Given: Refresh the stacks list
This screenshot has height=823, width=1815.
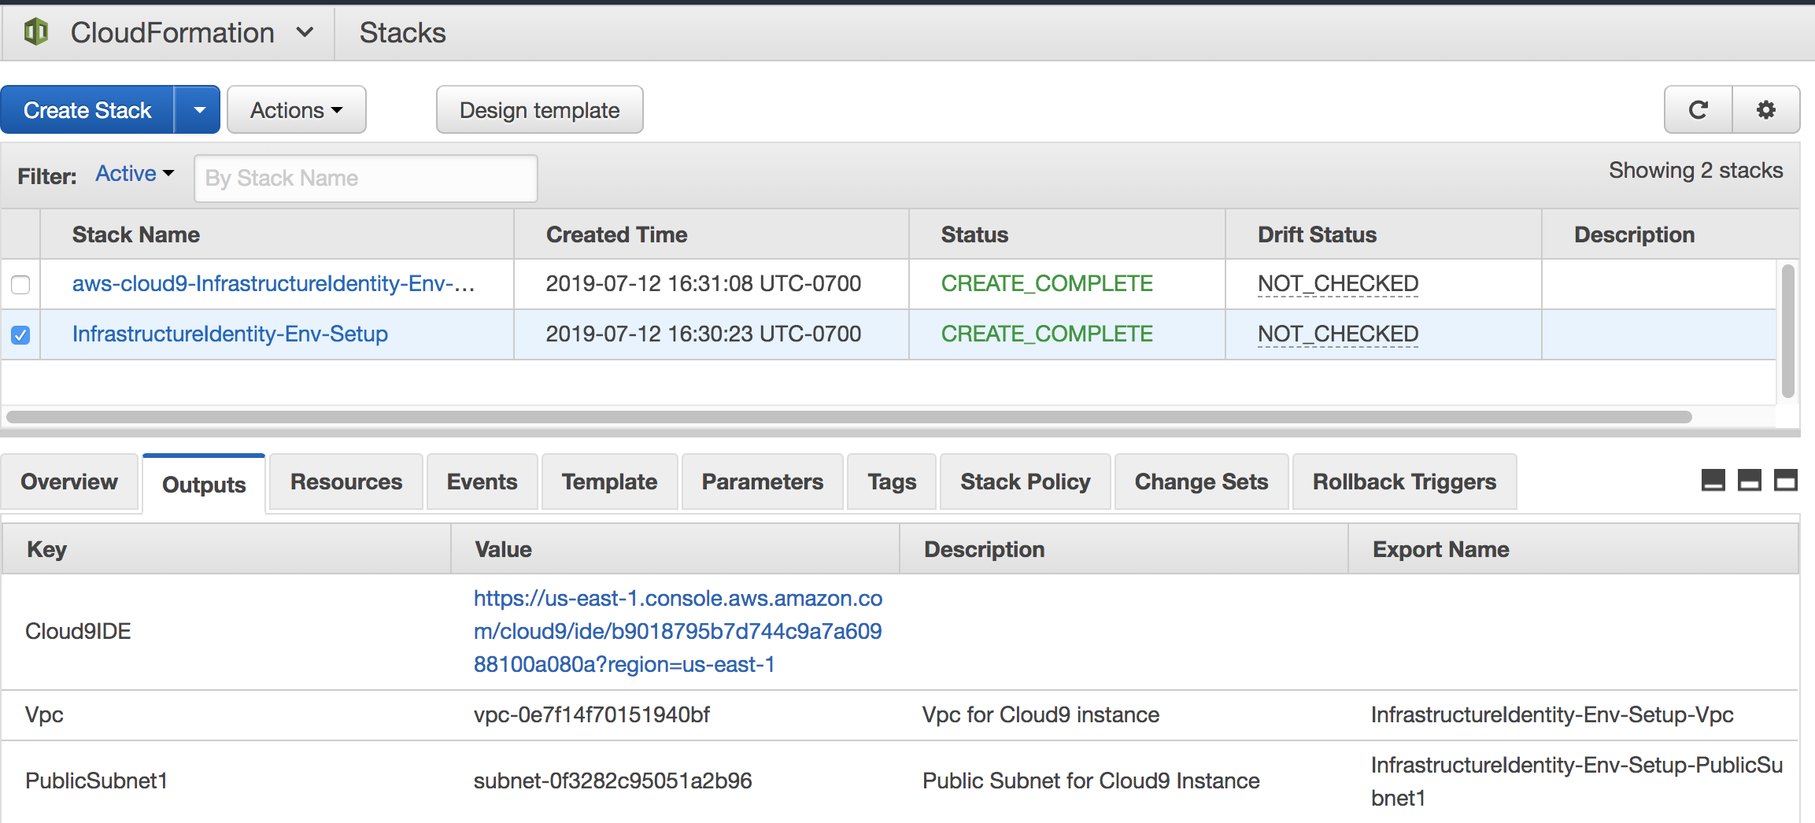Looking at the screenshot, I should point(1699,109).
